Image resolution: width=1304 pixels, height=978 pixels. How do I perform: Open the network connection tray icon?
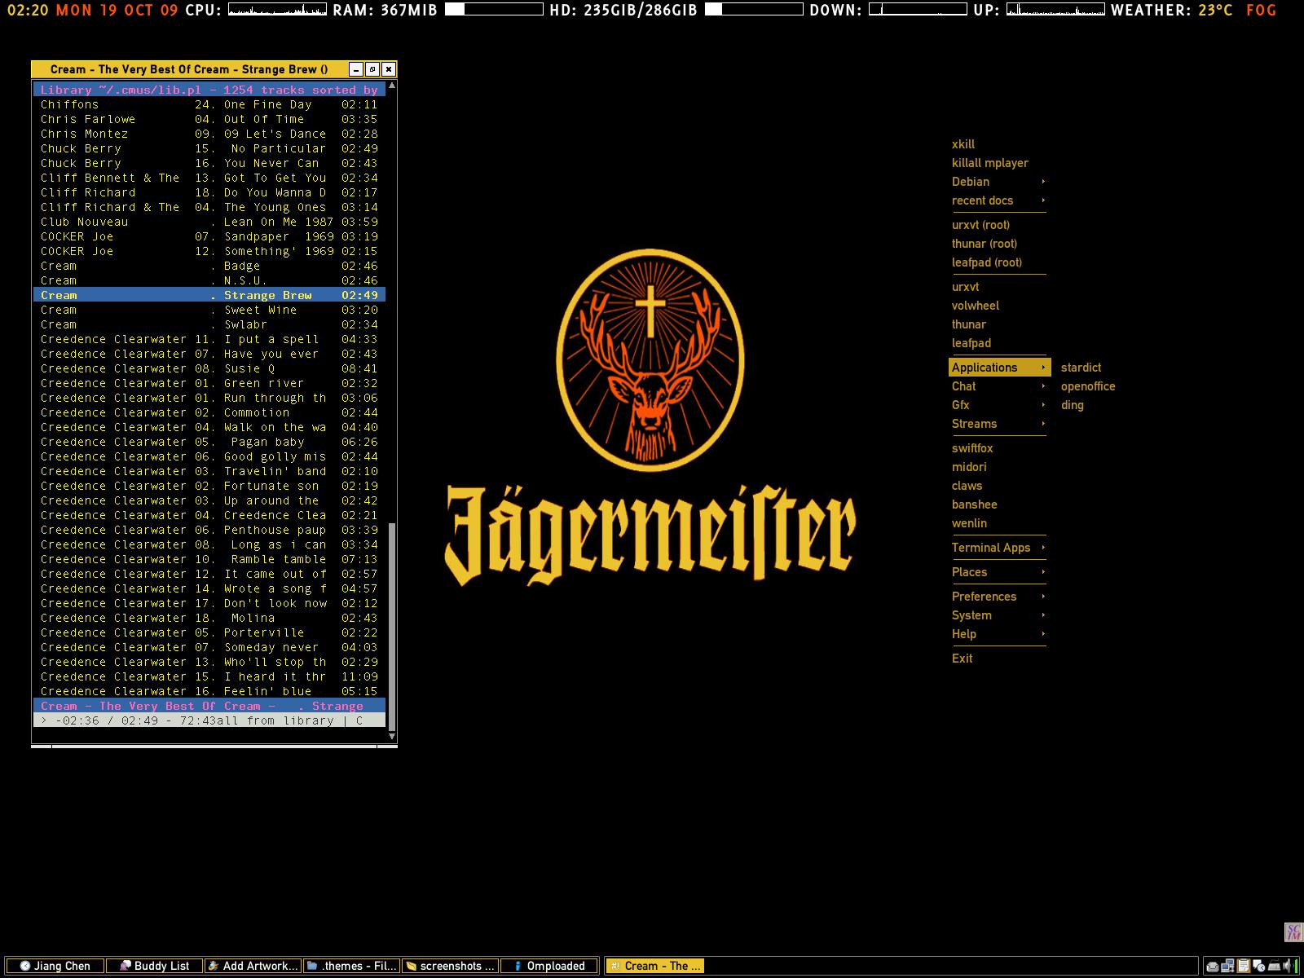1227,966
